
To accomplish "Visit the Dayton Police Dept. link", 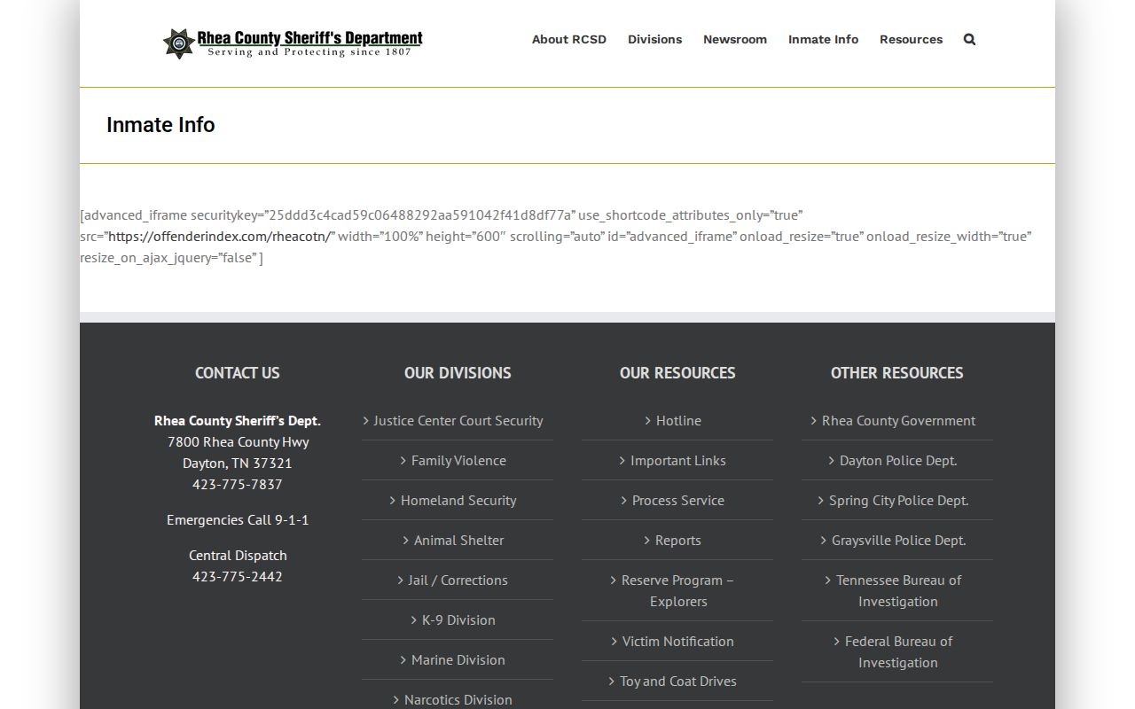I will coord(898,461).
